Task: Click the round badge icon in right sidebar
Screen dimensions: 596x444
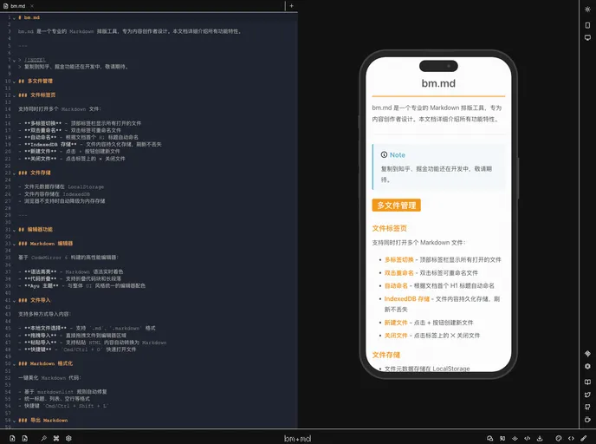Action: (x=587, y=366)
